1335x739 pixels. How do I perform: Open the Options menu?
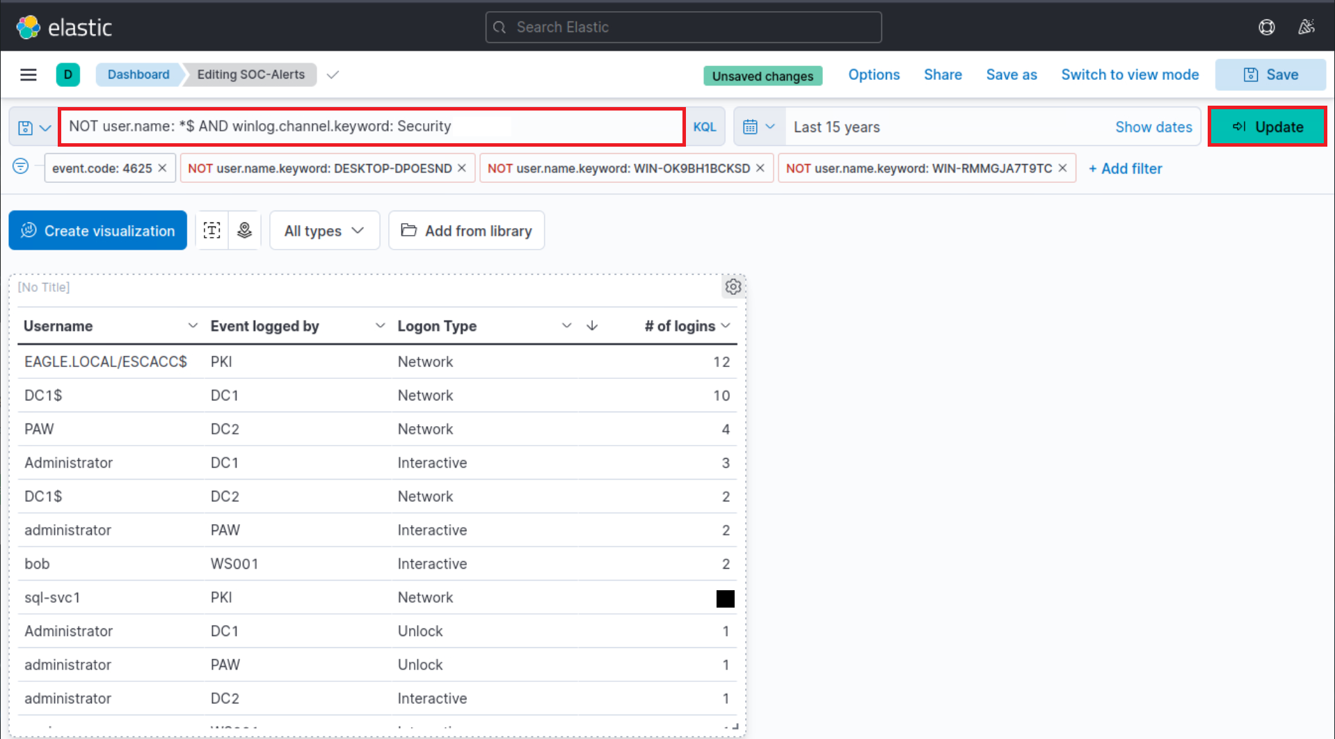(873, 74)
